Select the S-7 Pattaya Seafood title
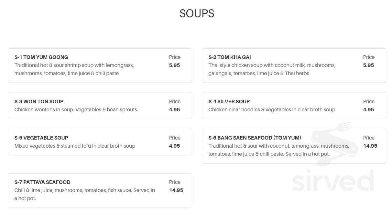 42,182
